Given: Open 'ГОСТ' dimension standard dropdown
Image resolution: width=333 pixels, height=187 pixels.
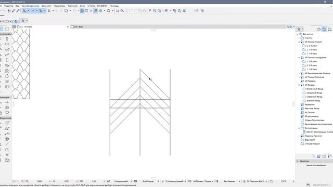Looking at the screenshot, I should (x=284, y=181).
